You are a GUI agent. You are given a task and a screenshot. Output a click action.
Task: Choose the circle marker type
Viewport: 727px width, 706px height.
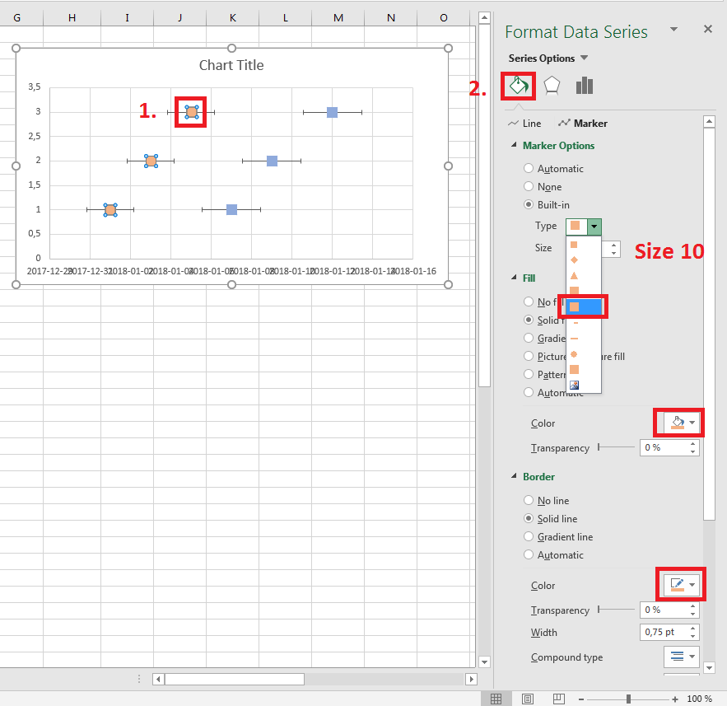[574, 354]
